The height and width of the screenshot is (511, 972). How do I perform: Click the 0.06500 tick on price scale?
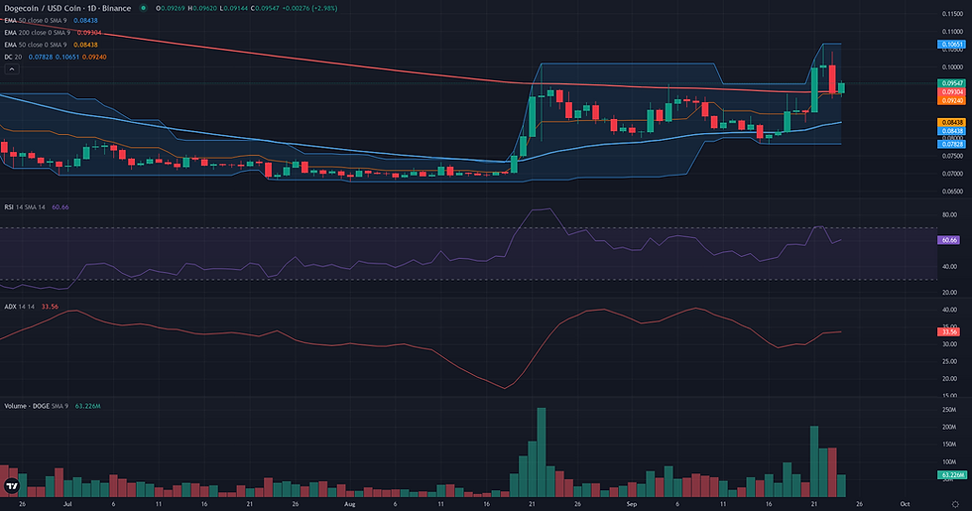click(x=952, y=192)
